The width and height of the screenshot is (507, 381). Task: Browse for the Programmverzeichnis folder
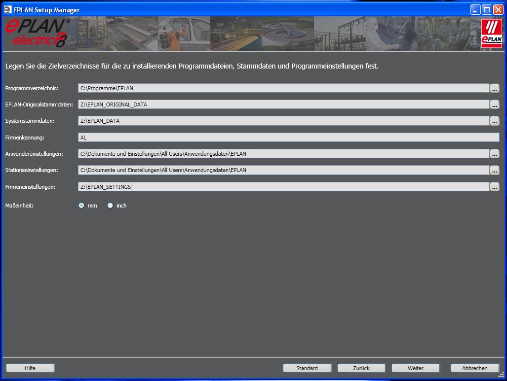coord(494,88)
